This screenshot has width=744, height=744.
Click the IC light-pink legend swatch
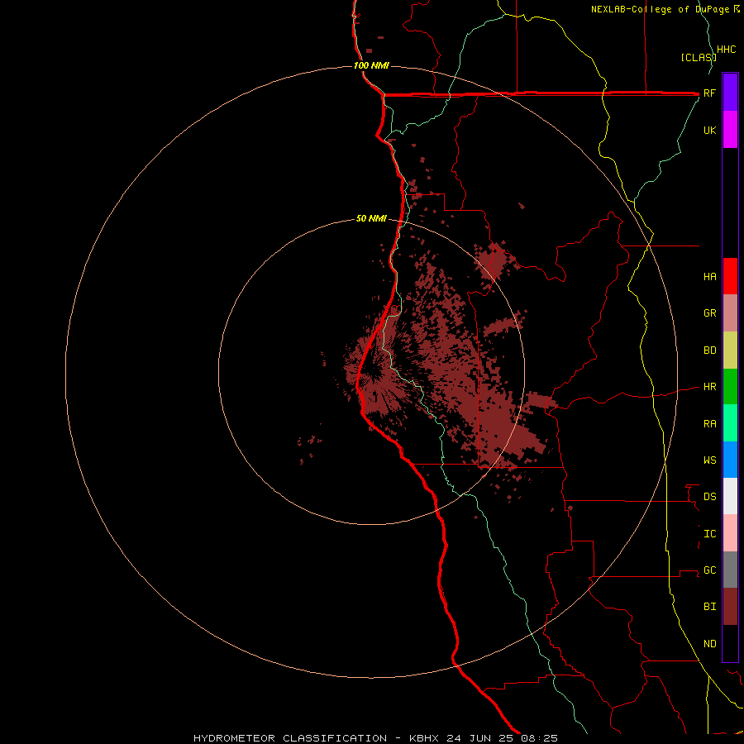(x=730, y=533)
